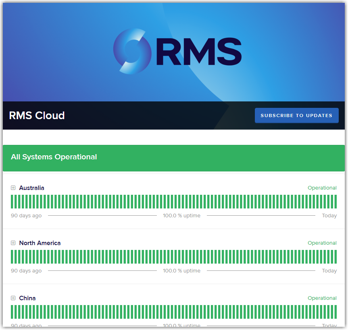Click the All Systems Operational banner

point(174,158)
